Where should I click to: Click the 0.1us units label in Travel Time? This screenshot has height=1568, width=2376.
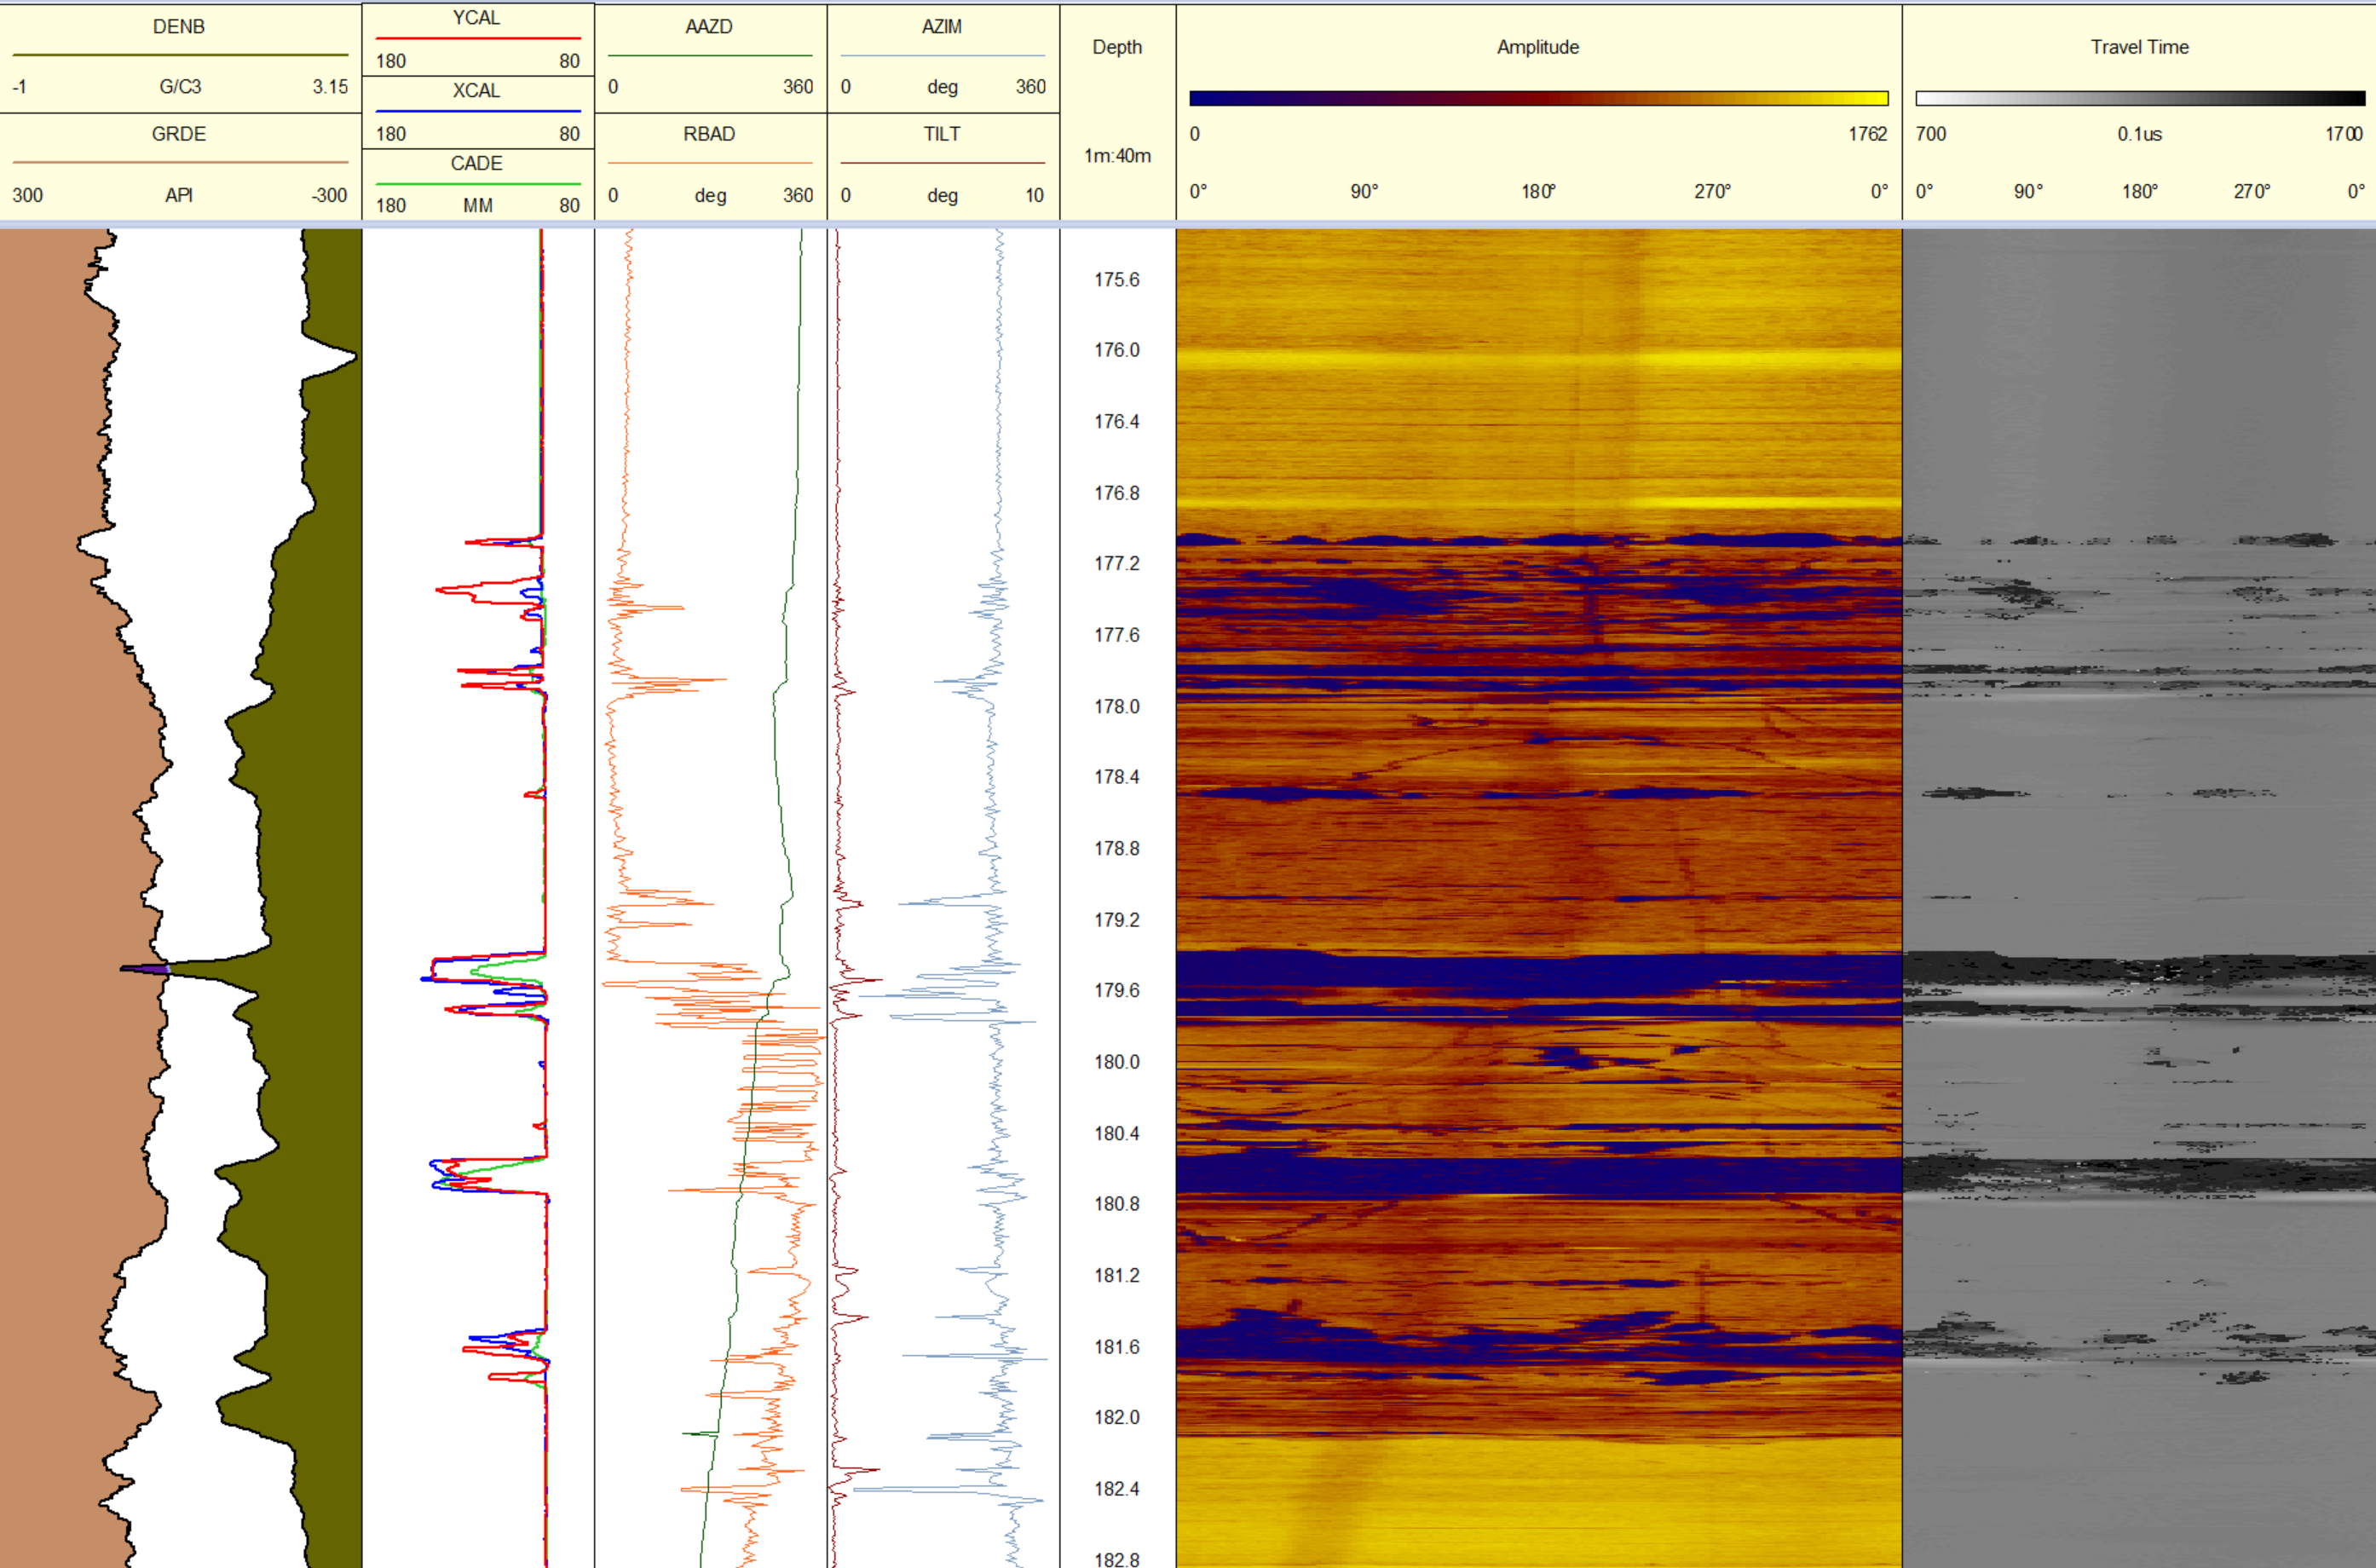2139,133
